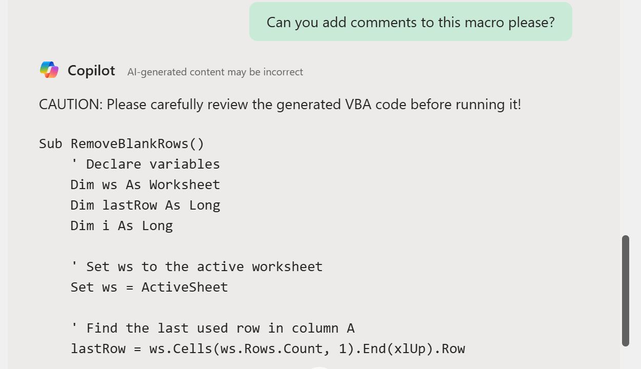Click the "Set ws to the active worksheet" comment
This screenshot has width=641, height=369.
click(x=196, y=266)
